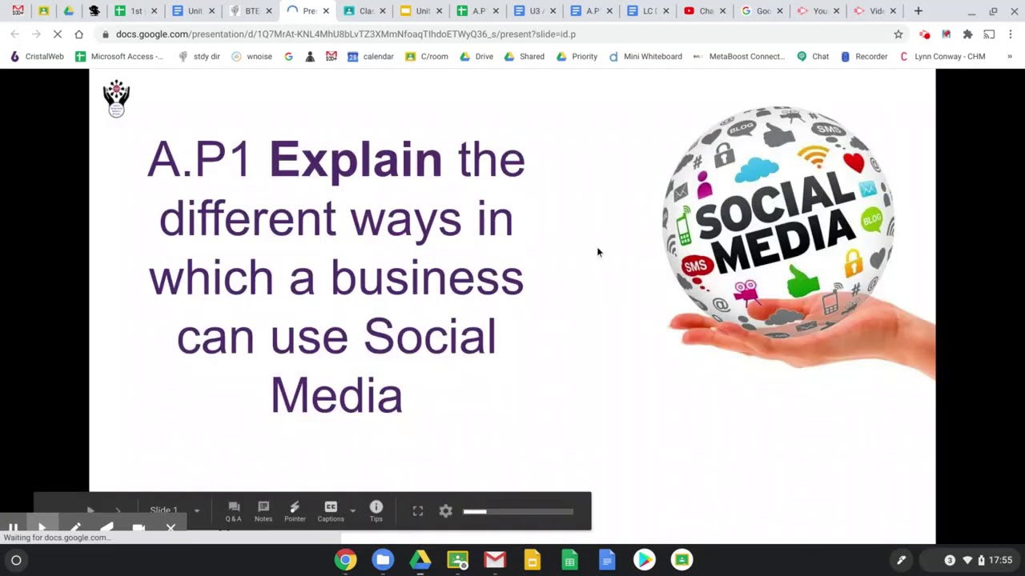
Task: Toggle Captions in the presentation toolbar
Action: coord(331,511)
